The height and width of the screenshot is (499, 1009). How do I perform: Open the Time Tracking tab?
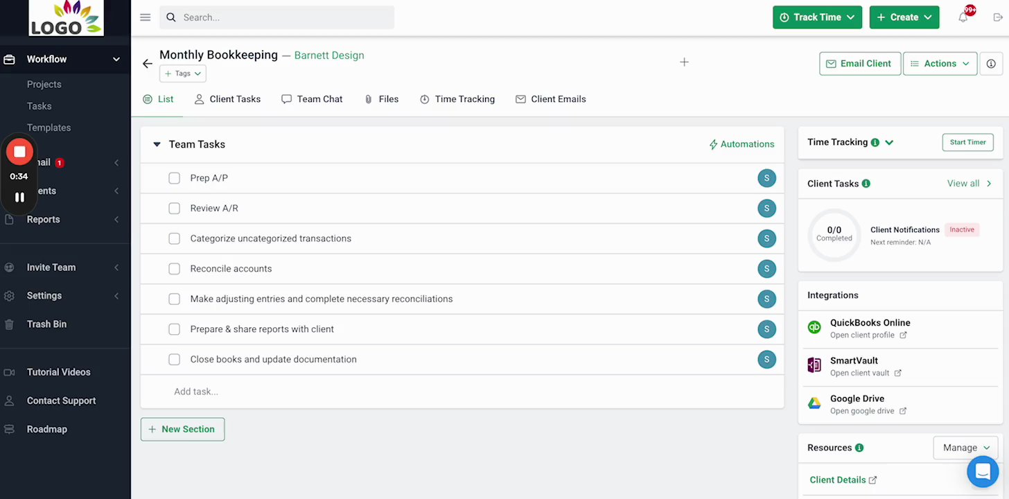pyautogui.click(x=457, y=99)
